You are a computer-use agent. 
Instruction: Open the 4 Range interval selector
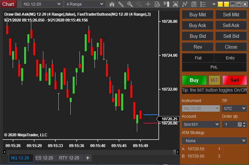point(85,4)
